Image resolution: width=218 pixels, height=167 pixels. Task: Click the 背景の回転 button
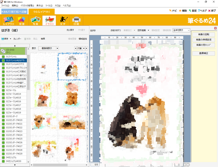204,34
